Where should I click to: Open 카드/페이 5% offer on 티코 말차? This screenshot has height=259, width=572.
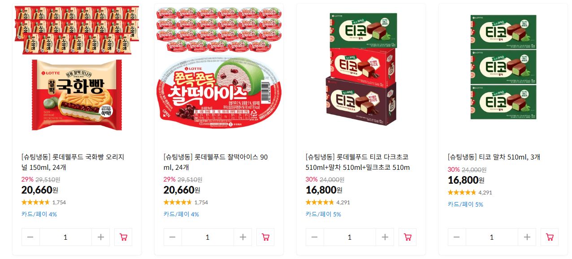tap(465, 204)
